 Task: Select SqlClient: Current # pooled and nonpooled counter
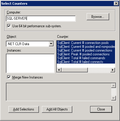(86, 47)
